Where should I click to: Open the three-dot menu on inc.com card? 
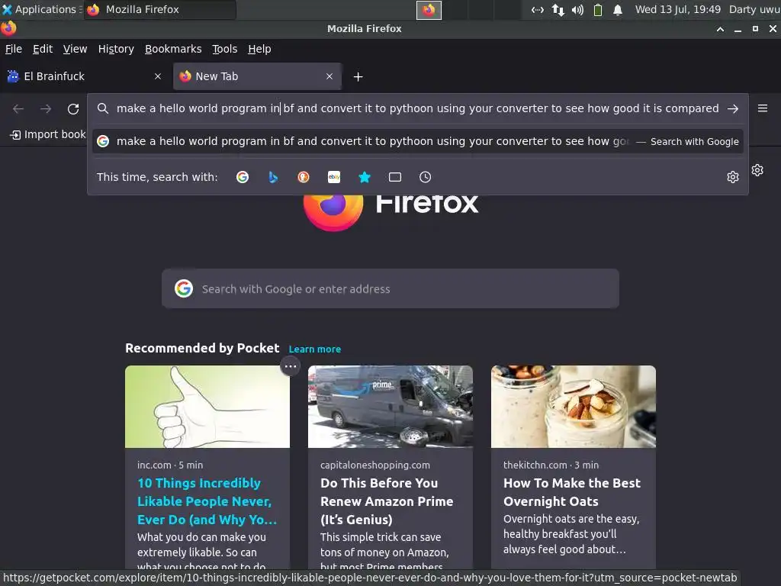point(291,366)
